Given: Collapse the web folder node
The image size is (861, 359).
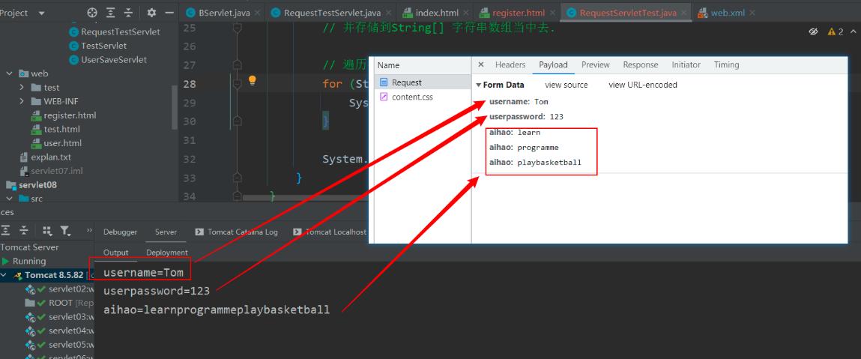Looking at the screenshot, I should tap(9, 73).
